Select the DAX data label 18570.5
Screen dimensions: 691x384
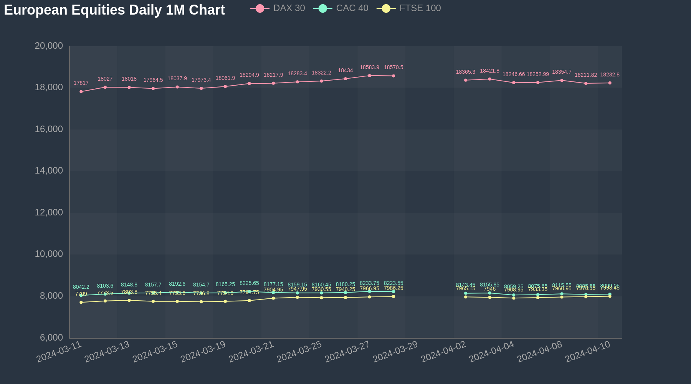(393, 67)
